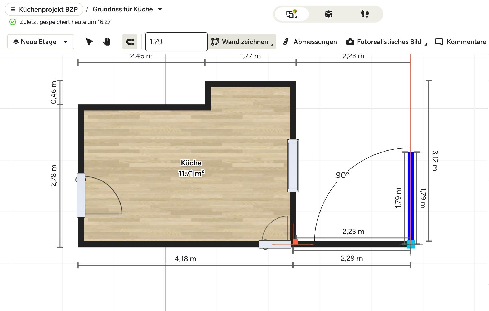The width and height of the screenshot is (489, 311).
Task: Expand the Grundriss für Küche dropdown arrow
Action: [x=160, y=10]
